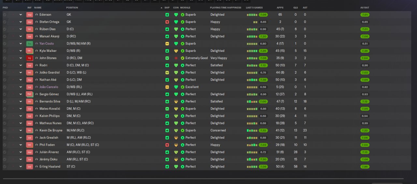Click Phil Foden's '29 (18)' appearances

tap(280, 145)
